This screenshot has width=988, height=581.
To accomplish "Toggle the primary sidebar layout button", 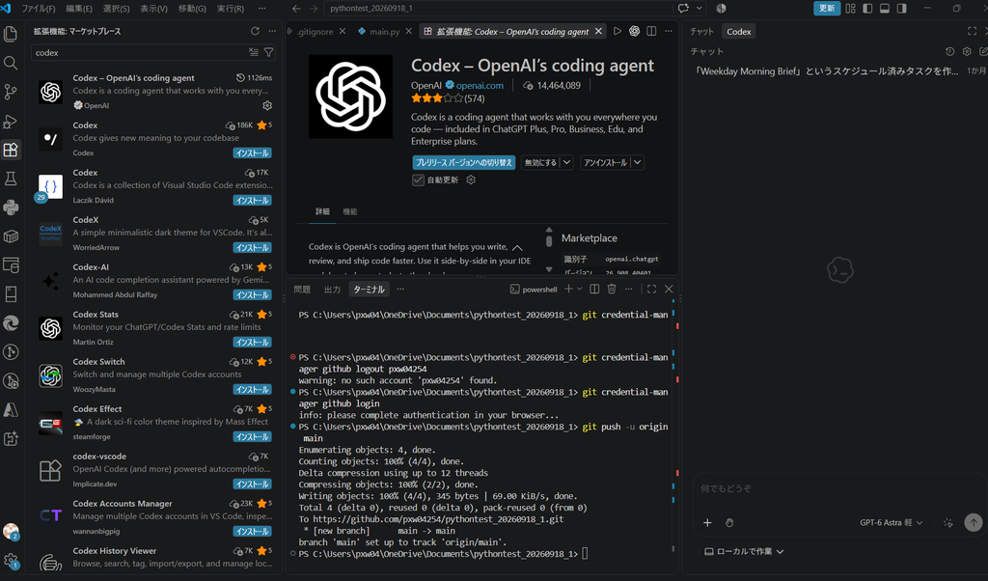I will click(x=867, y=8).
